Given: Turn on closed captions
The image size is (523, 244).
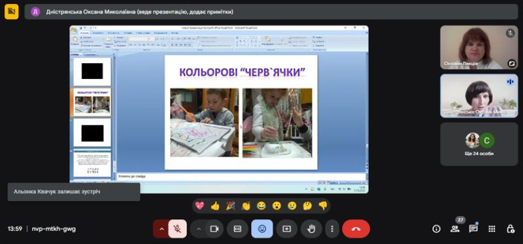Looking at the screenshot, I should pyautogui.click(x=237, y=229).
